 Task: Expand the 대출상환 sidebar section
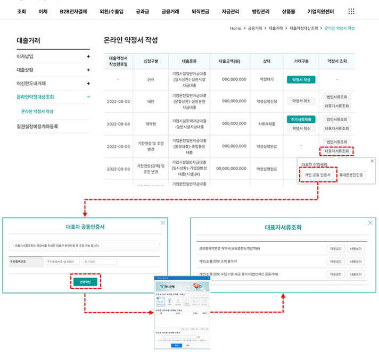coord(88,70)
